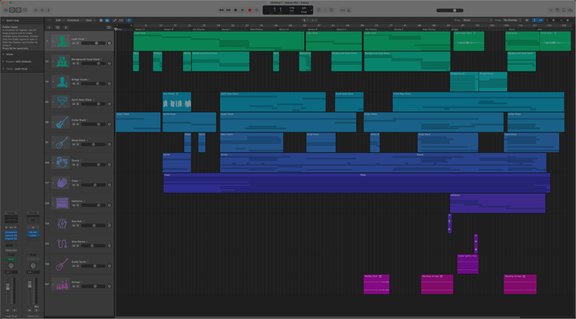The width and height of the screenshot is (576, 319).
Task: Click the Bus 70 input slot
Action: click(x=13, y=227)
